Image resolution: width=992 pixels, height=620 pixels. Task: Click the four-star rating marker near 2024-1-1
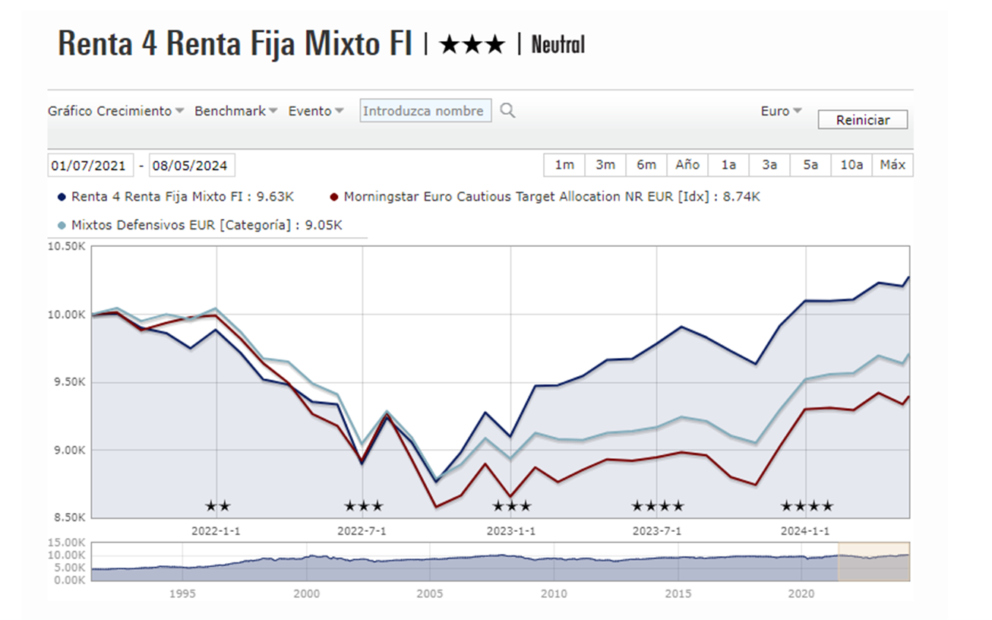click(807, 506)
